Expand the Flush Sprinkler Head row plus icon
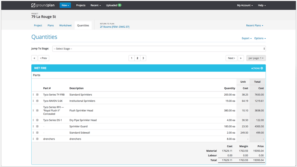 (37, 111)
